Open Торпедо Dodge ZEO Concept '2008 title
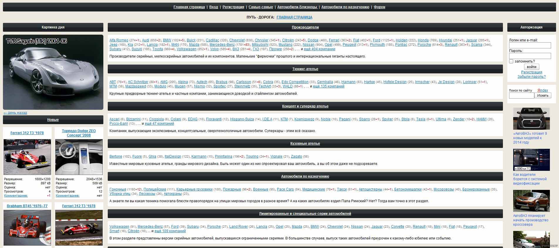 pyautogui.click(x=79, y=133)
